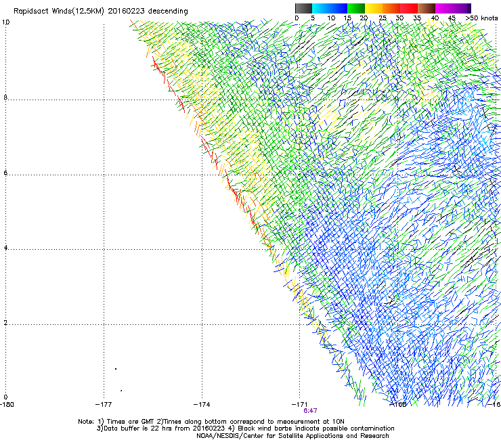Viewport: 501px width, 440px height.
Task: Click the purple pass time '6:47'
Action: point(310,411)
